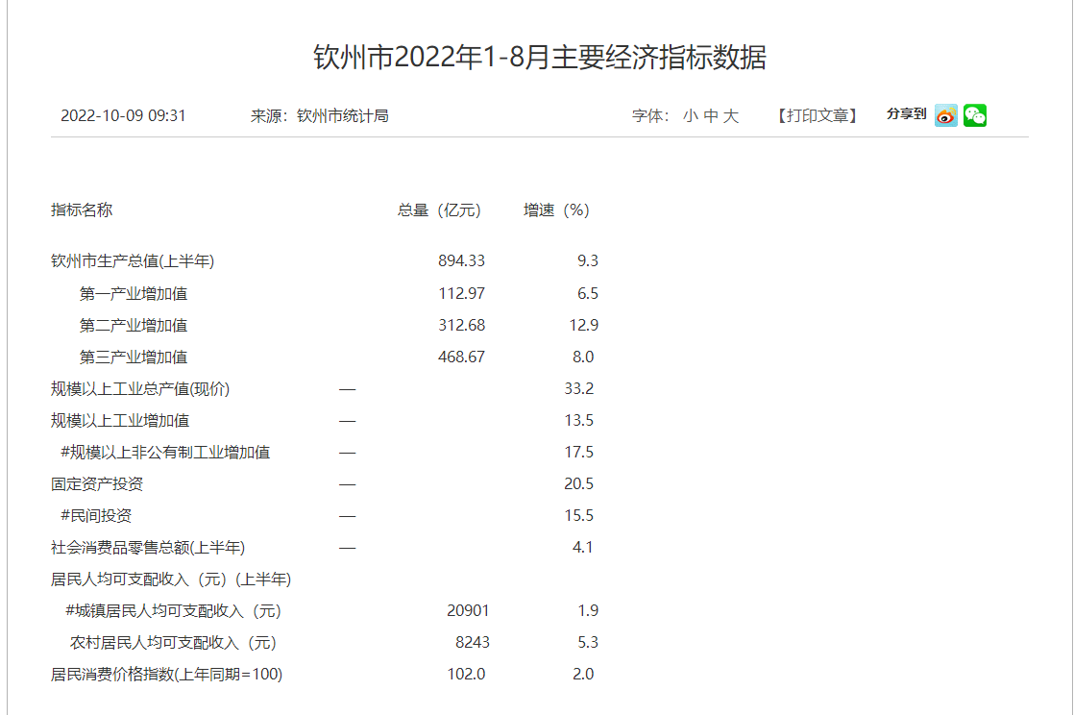Share article via WeChat icon
This screenshot has width=1074, height=715.
[x=975, y=115]
